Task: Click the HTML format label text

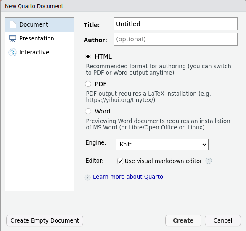Action: pyautogui.click(x=103, y=56)
